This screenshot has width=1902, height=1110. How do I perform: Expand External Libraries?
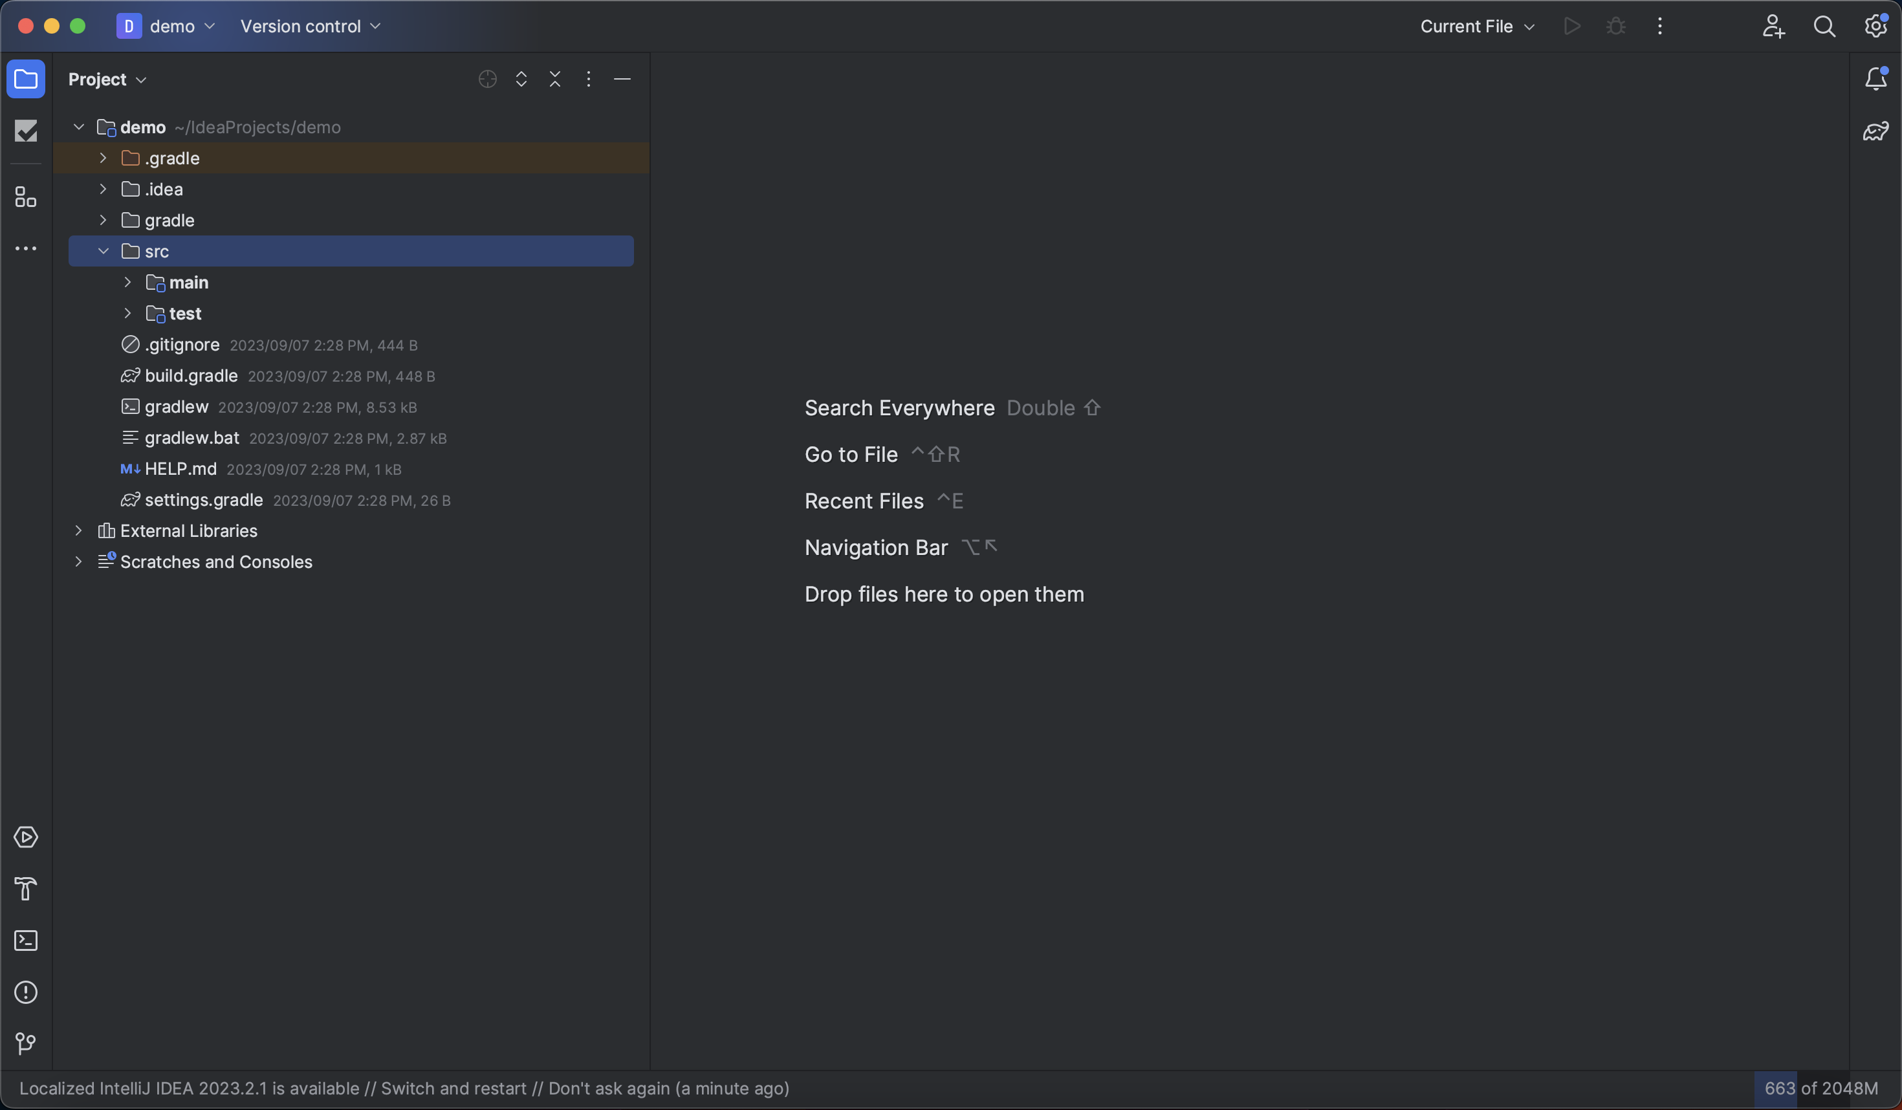tap(78, 531)
